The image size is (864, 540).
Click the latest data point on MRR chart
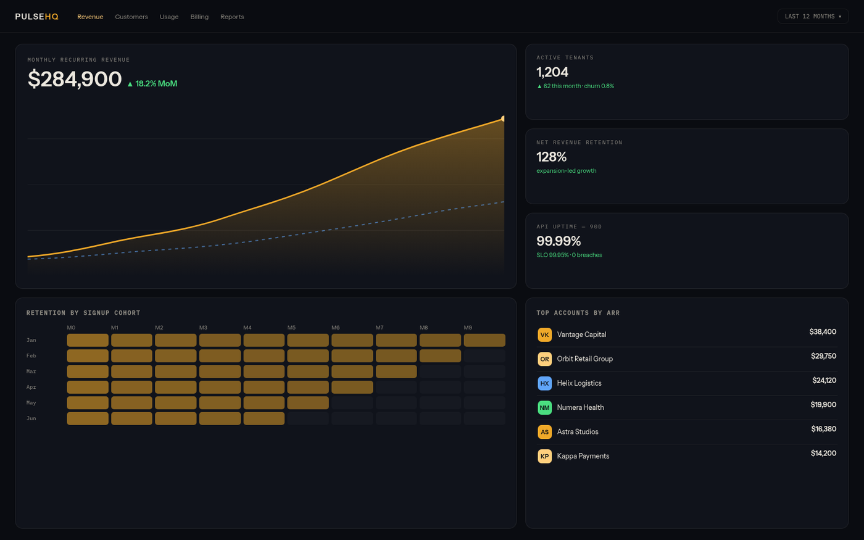pyautogui.click(x=504, y=118)
